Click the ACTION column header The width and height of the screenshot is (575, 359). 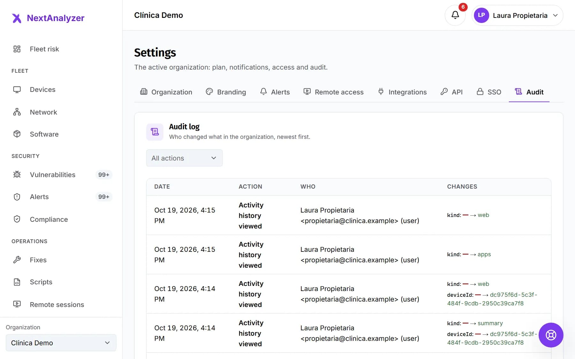pos(250,187)
